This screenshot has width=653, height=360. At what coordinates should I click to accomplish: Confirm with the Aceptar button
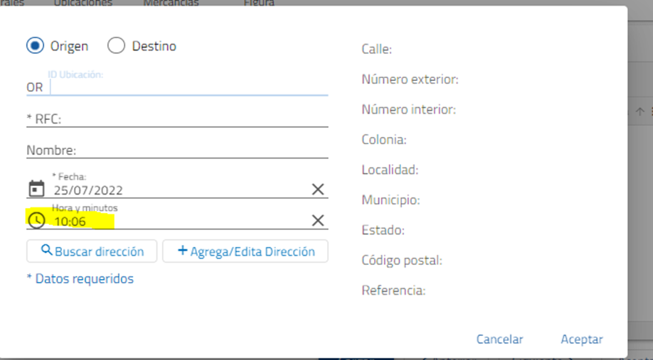pos(581,339)
